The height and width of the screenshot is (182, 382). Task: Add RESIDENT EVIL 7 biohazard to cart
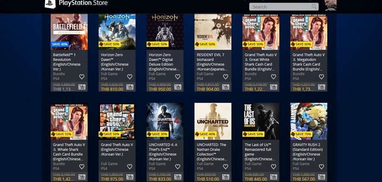point(226,87)
